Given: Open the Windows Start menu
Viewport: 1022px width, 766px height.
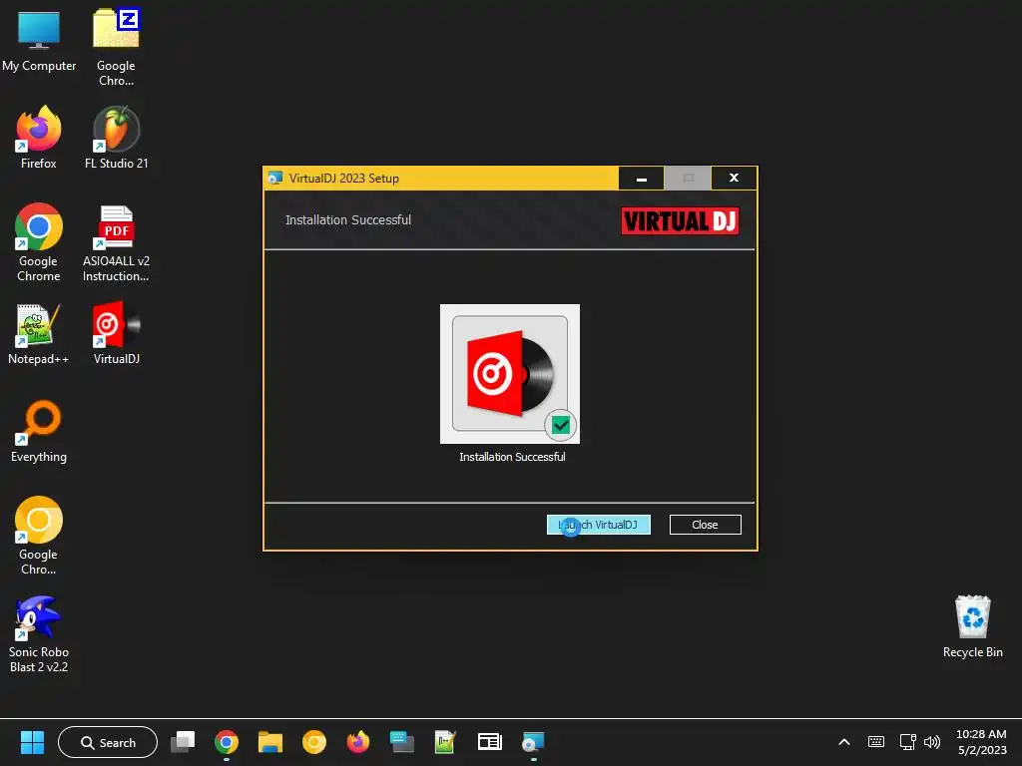Looking at the screenshot, I should pos(32,742).
